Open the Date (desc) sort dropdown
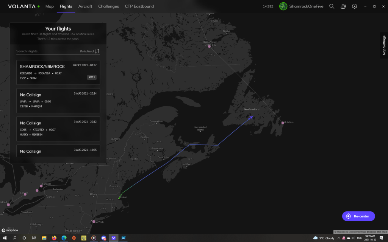388x242 pixels. (x=86, y=51)
